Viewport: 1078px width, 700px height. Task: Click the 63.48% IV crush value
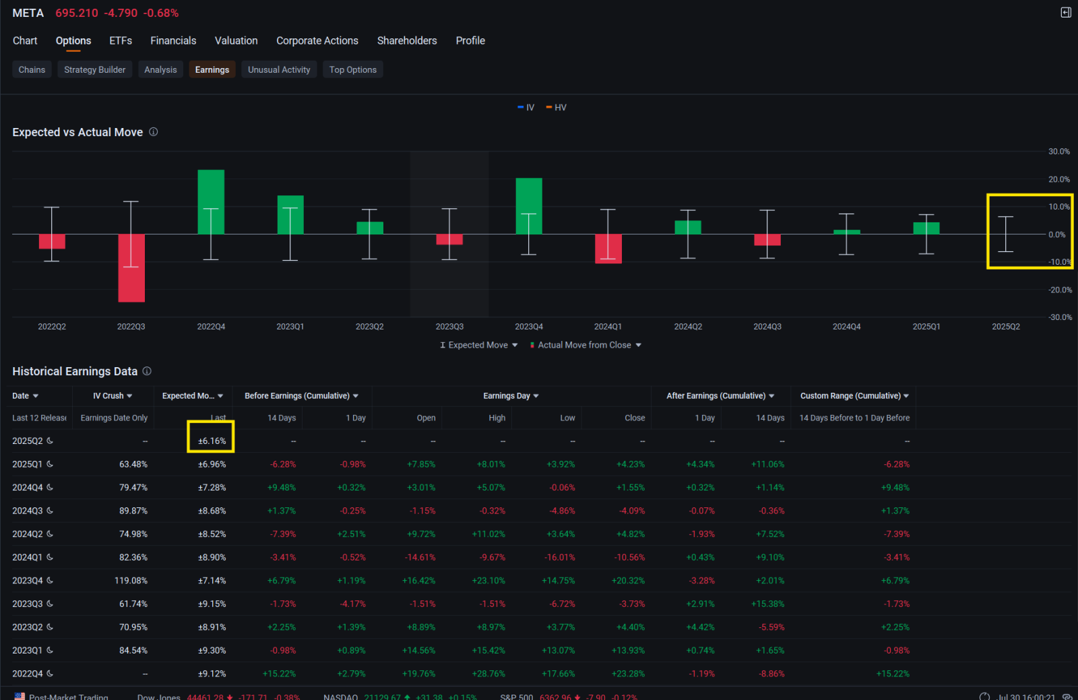(x=133, y=464)
